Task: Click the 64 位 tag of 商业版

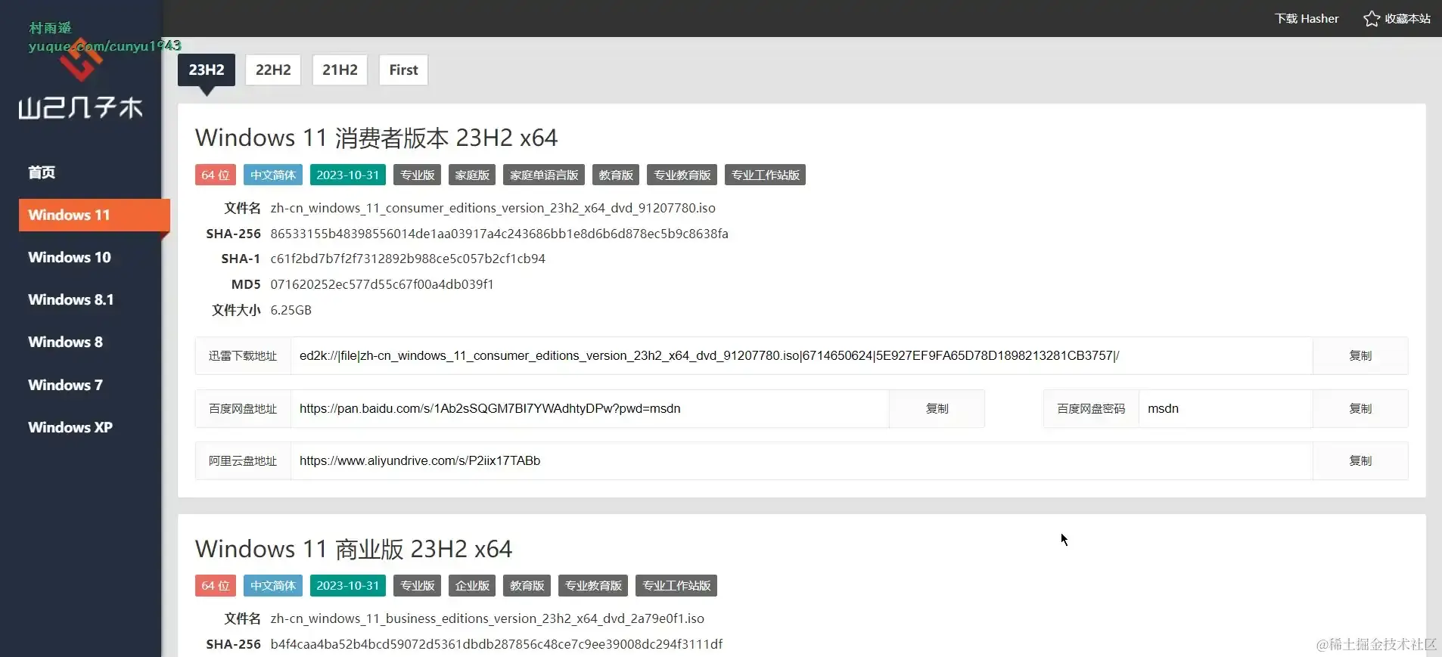Action: (216, 585)
